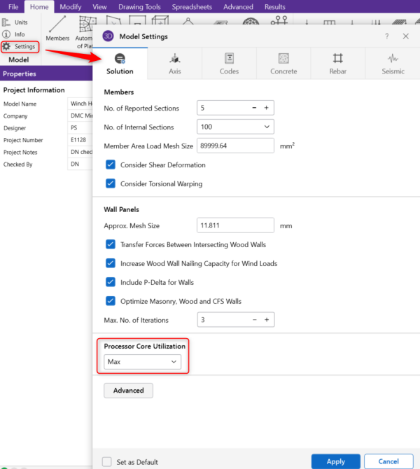This screenshot has height=469, width=420.
Task: Toggle Increase Wood Wall Nailing Capacity checkbox
Action: pyautogui.click(x=111, y=263)
